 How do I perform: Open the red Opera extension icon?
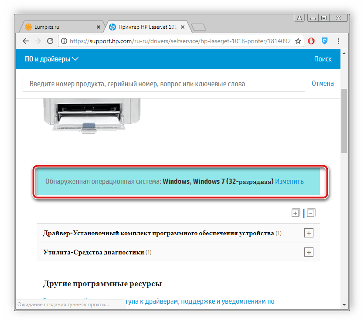[x=311, y=41]
